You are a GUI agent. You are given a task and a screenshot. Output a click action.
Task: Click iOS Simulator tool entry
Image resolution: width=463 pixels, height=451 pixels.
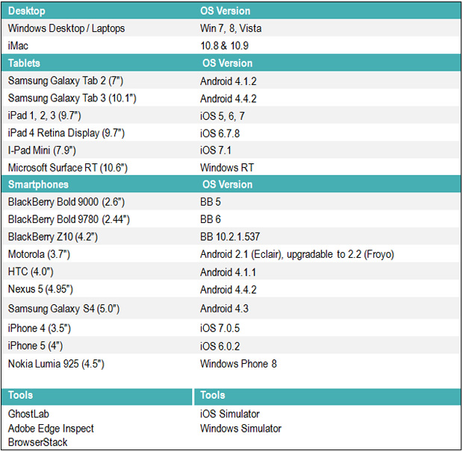pos(230,414)
